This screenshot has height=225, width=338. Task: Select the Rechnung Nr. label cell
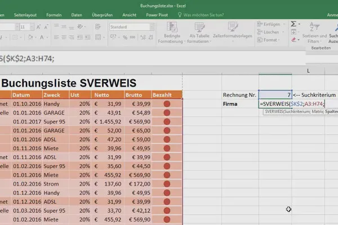(240, 94)
